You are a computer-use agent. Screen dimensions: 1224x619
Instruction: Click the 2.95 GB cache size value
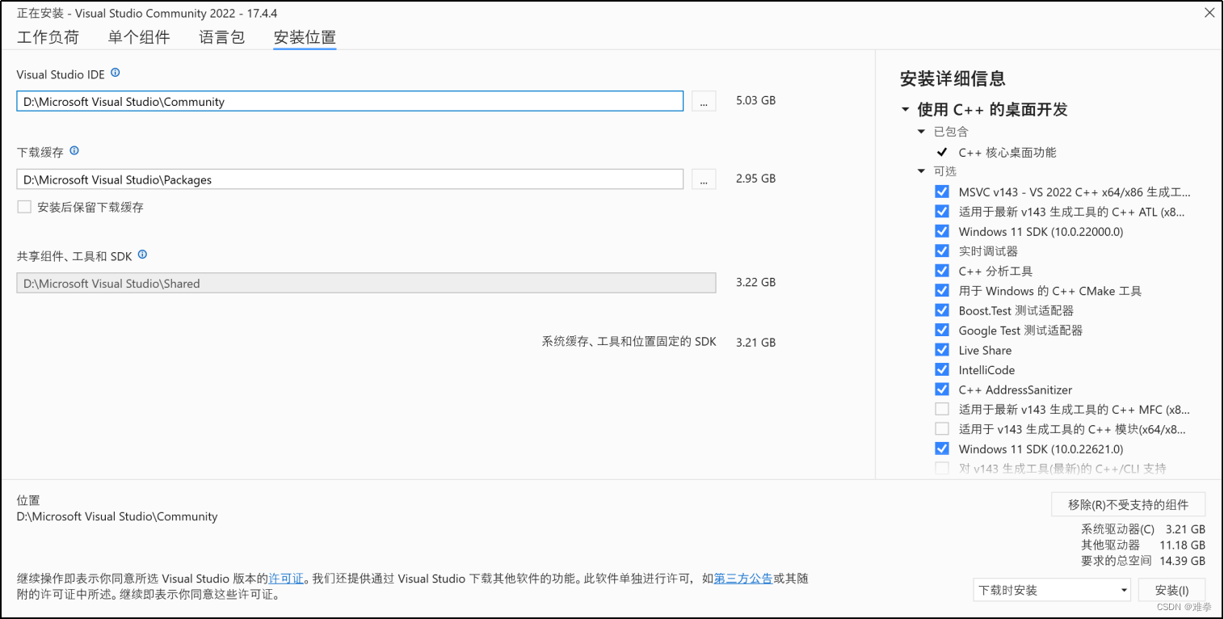click(756, 179)
